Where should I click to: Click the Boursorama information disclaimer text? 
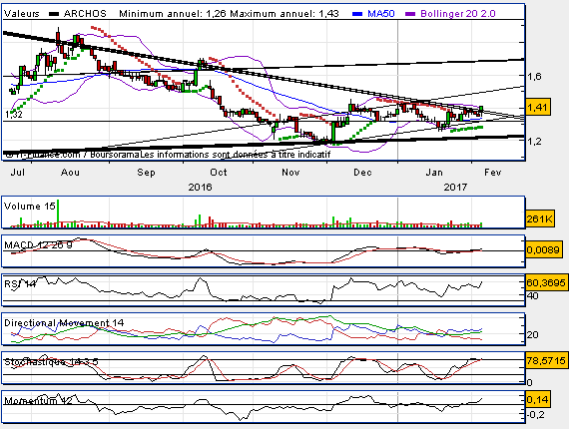click(168, 155)
